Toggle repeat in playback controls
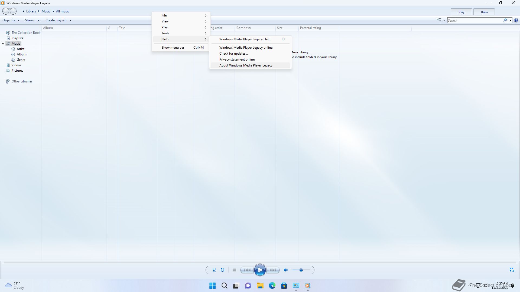The height and width of the screenshot is (292, 520). click(222, 270)
